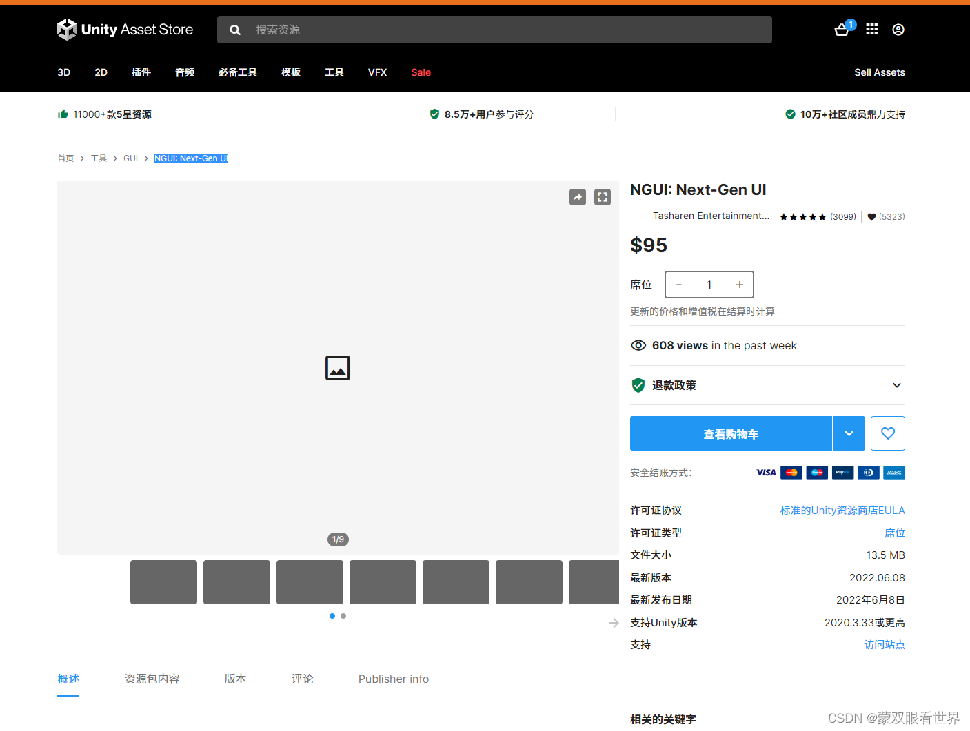Screen dimensions: 970x731
Task: Increase seat quantity with plus
Action: [x=740, y=285]
